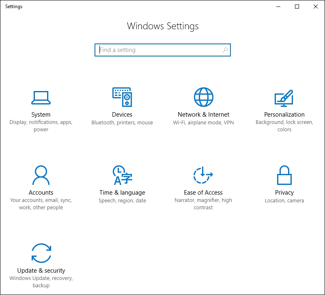325x295 pixels.
Task: Click the keyboard and speaker Devices icon
Action: [122, 97]
